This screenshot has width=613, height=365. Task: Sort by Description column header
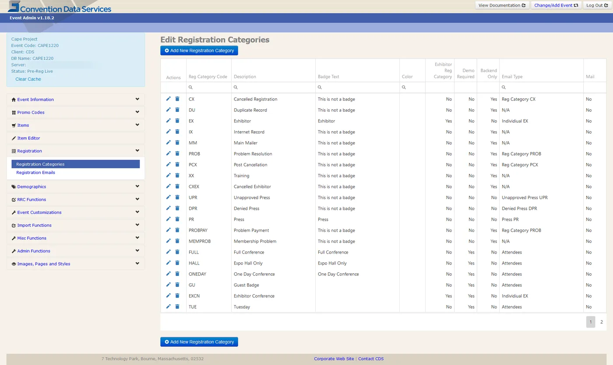coord(245,76)
